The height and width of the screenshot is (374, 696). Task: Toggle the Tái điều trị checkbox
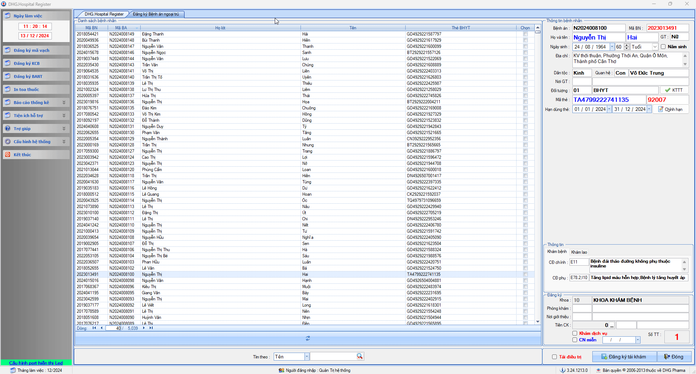click(554, 357)
